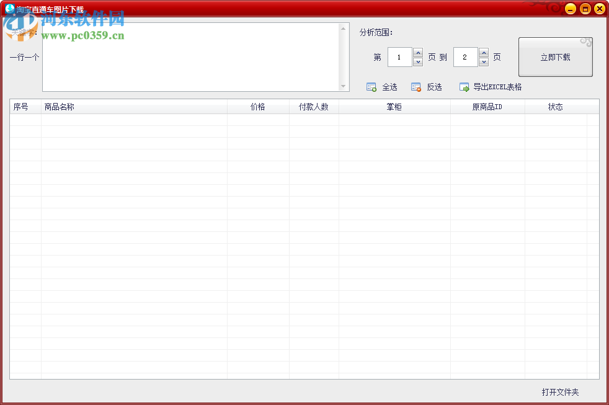Click the application icon in title bar
609x405 pixels.
(10, 9)
